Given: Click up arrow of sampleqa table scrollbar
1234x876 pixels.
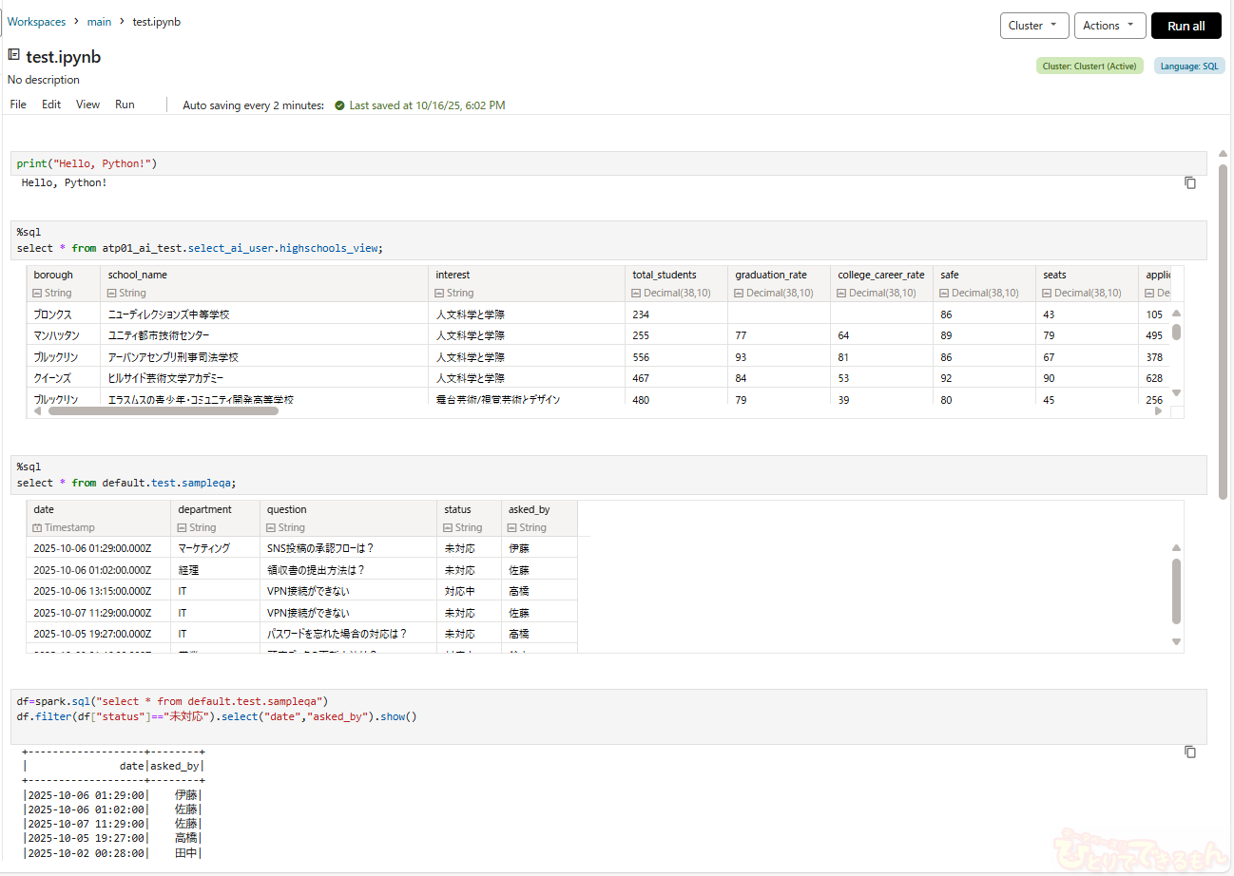Looking at the screenshot, I should pyautogui.click(x=1176, y=547).
